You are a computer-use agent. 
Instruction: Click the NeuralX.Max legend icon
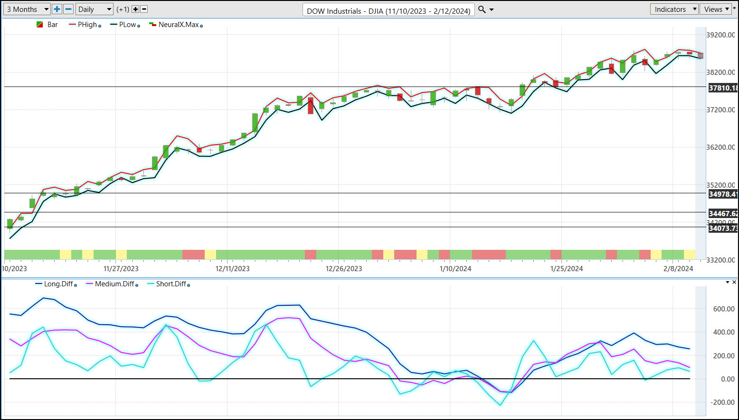pyautogui.click(x=152, y=25)
